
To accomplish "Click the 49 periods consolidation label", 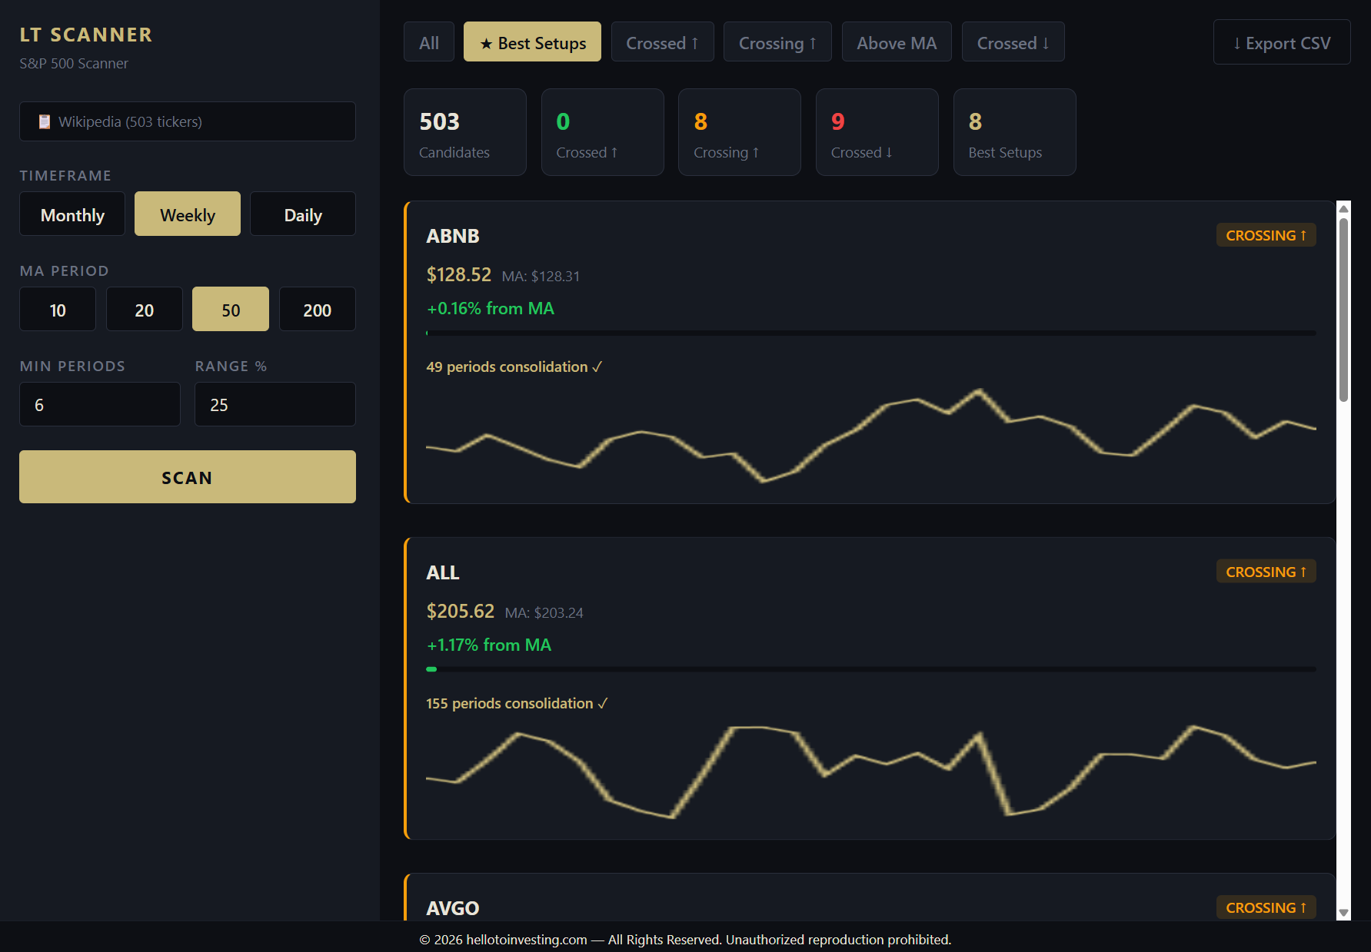I will (514, 367).
